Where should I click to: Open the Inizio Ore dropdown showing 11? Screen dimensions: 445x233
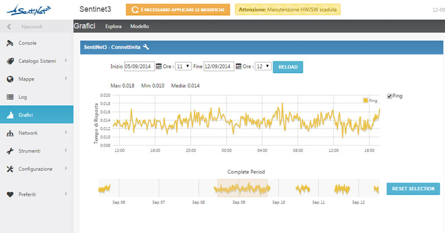tap(183, 66)
